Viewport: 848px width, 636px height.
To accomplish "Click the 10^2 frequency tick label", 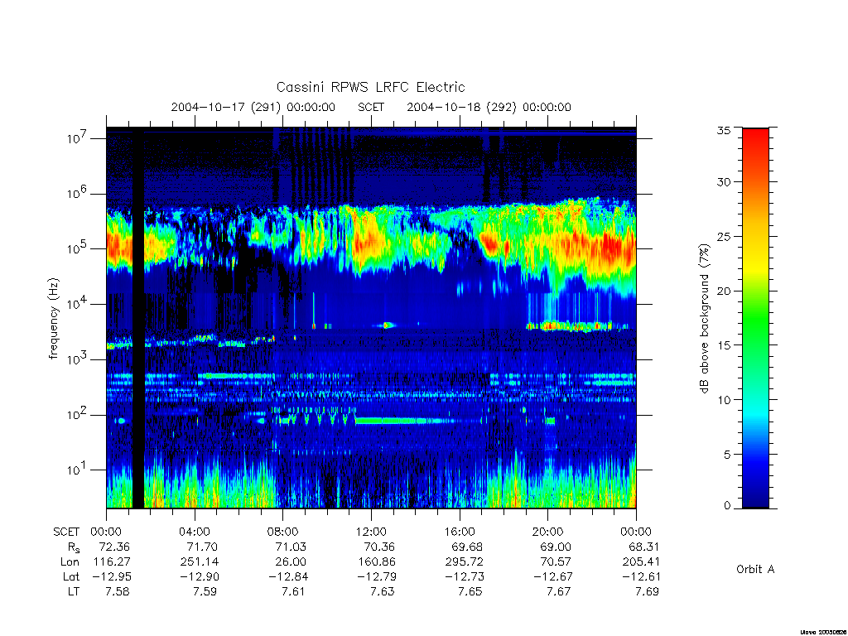I will click(77, 415).
